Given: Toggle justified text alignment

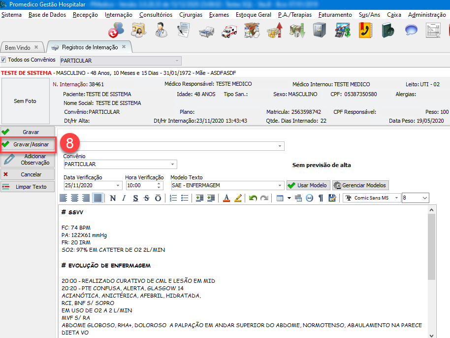Looking at the screenshot, I should pos(97,198).
